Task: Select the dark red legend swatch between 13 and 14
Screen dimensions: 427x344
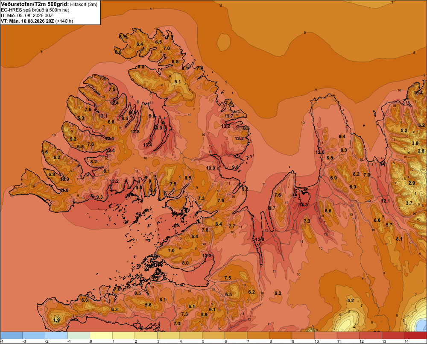Action: (393, 335)
